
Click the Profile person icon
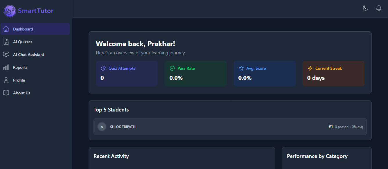point(6,80)
